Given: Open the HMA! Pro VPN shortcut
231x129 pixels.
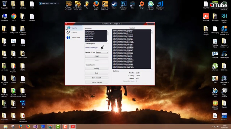Looking at the screenshot, I should point(215,92).
